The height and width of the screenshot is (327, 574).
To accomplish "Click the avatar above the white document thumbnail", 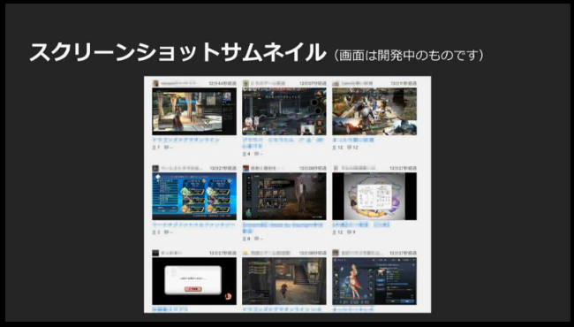I will (336, 168).
